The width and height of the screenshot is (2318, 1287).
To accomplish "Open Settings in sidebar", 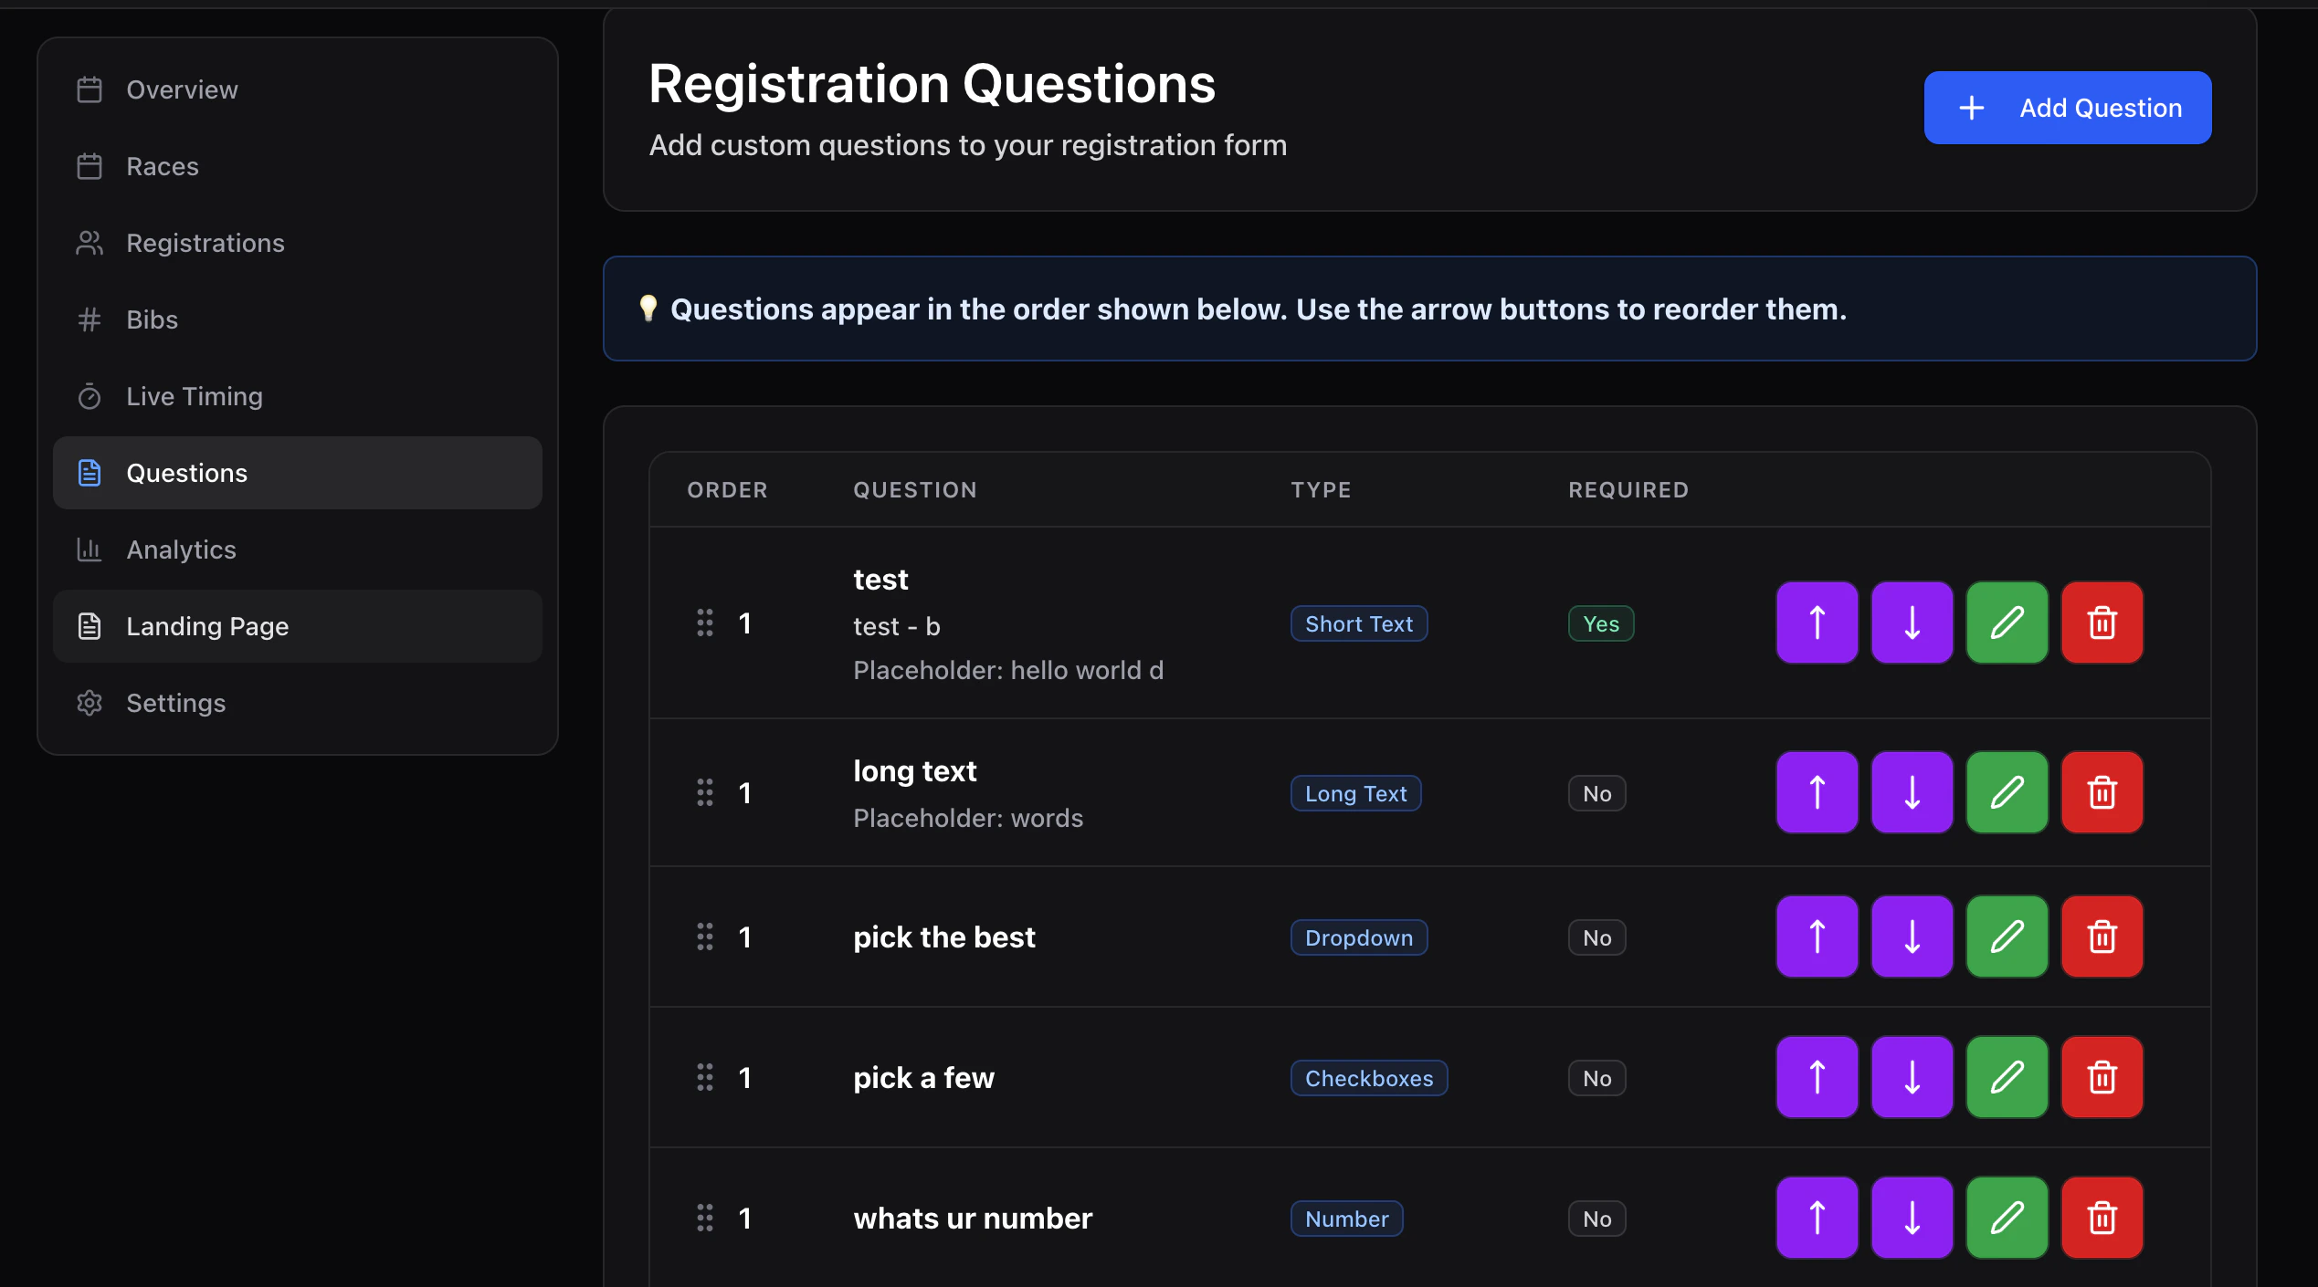I will coord(298,703).
